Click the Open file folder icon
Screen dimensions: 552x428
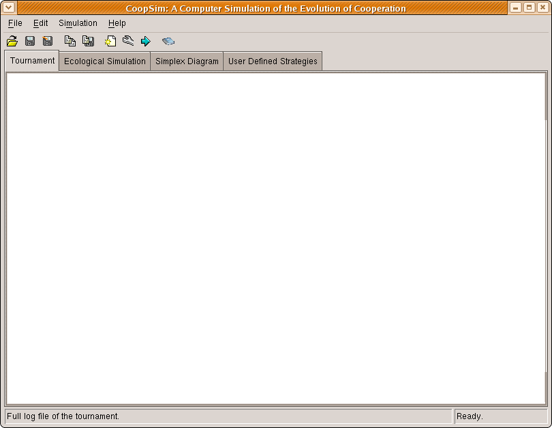point(12,41)
